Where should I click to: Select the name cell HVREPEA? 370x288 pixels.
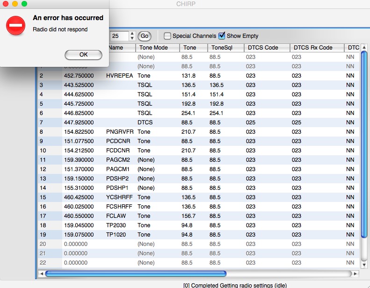point(119,76)
